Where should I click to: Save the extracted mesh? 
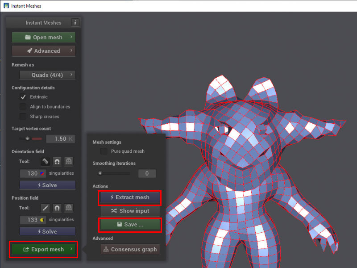pos(130,225)
